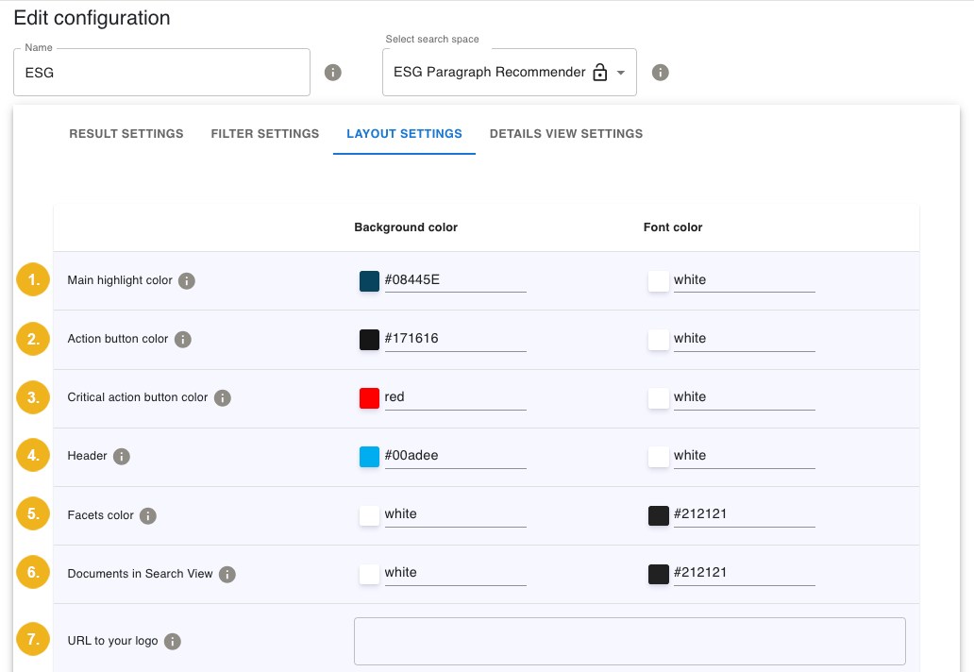The height and width of the screenshot is (672, 974).
Task: Open the Details View Settings tab
Action: coord(566,133)
